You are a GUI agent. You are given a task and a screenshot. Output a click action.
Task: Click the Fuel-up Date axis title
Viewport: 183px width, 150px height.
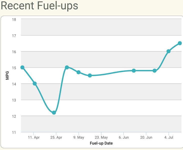[x=101, y=143]
